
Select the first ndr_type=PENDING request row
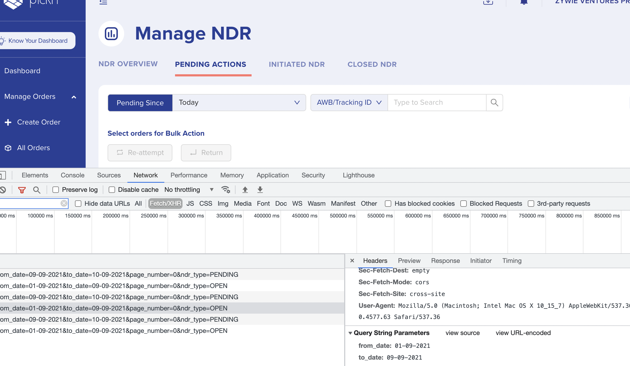(172, 275)
